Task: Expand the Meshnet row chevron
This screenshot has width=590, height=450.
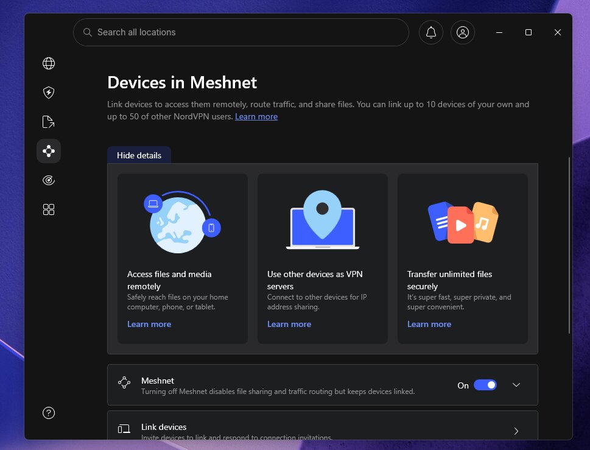Action: [x=516, y=385]
